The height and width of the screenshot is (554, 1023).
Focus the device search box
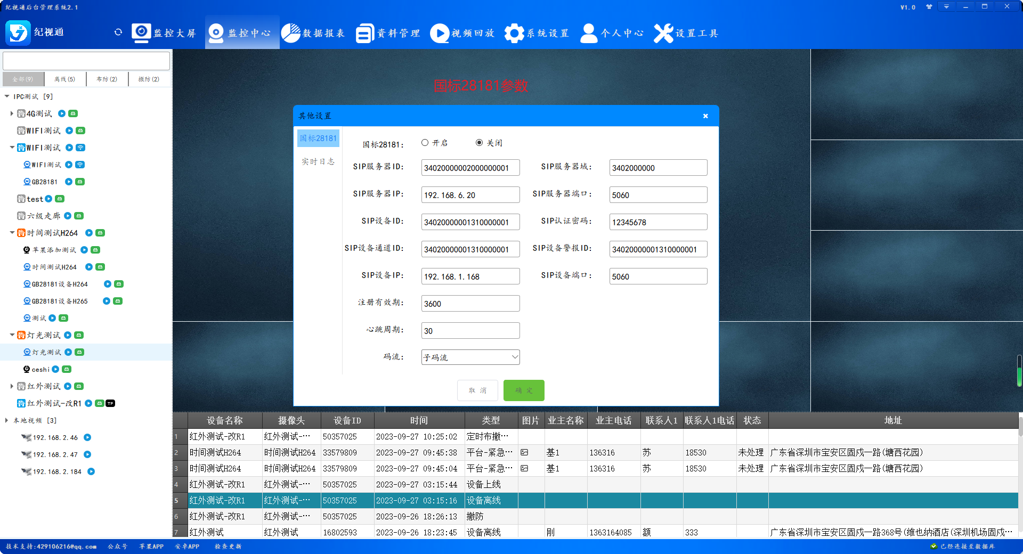tap(86, 61)
